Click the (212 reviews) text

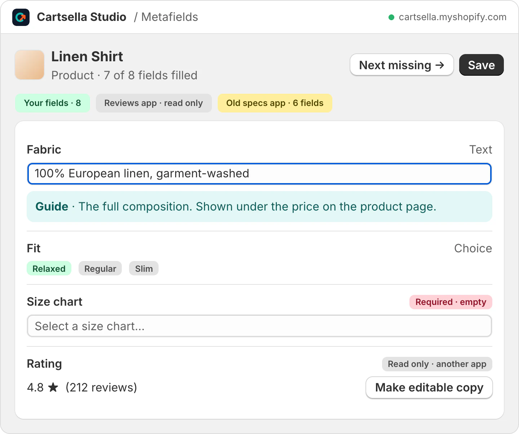(x=101, y=387)
